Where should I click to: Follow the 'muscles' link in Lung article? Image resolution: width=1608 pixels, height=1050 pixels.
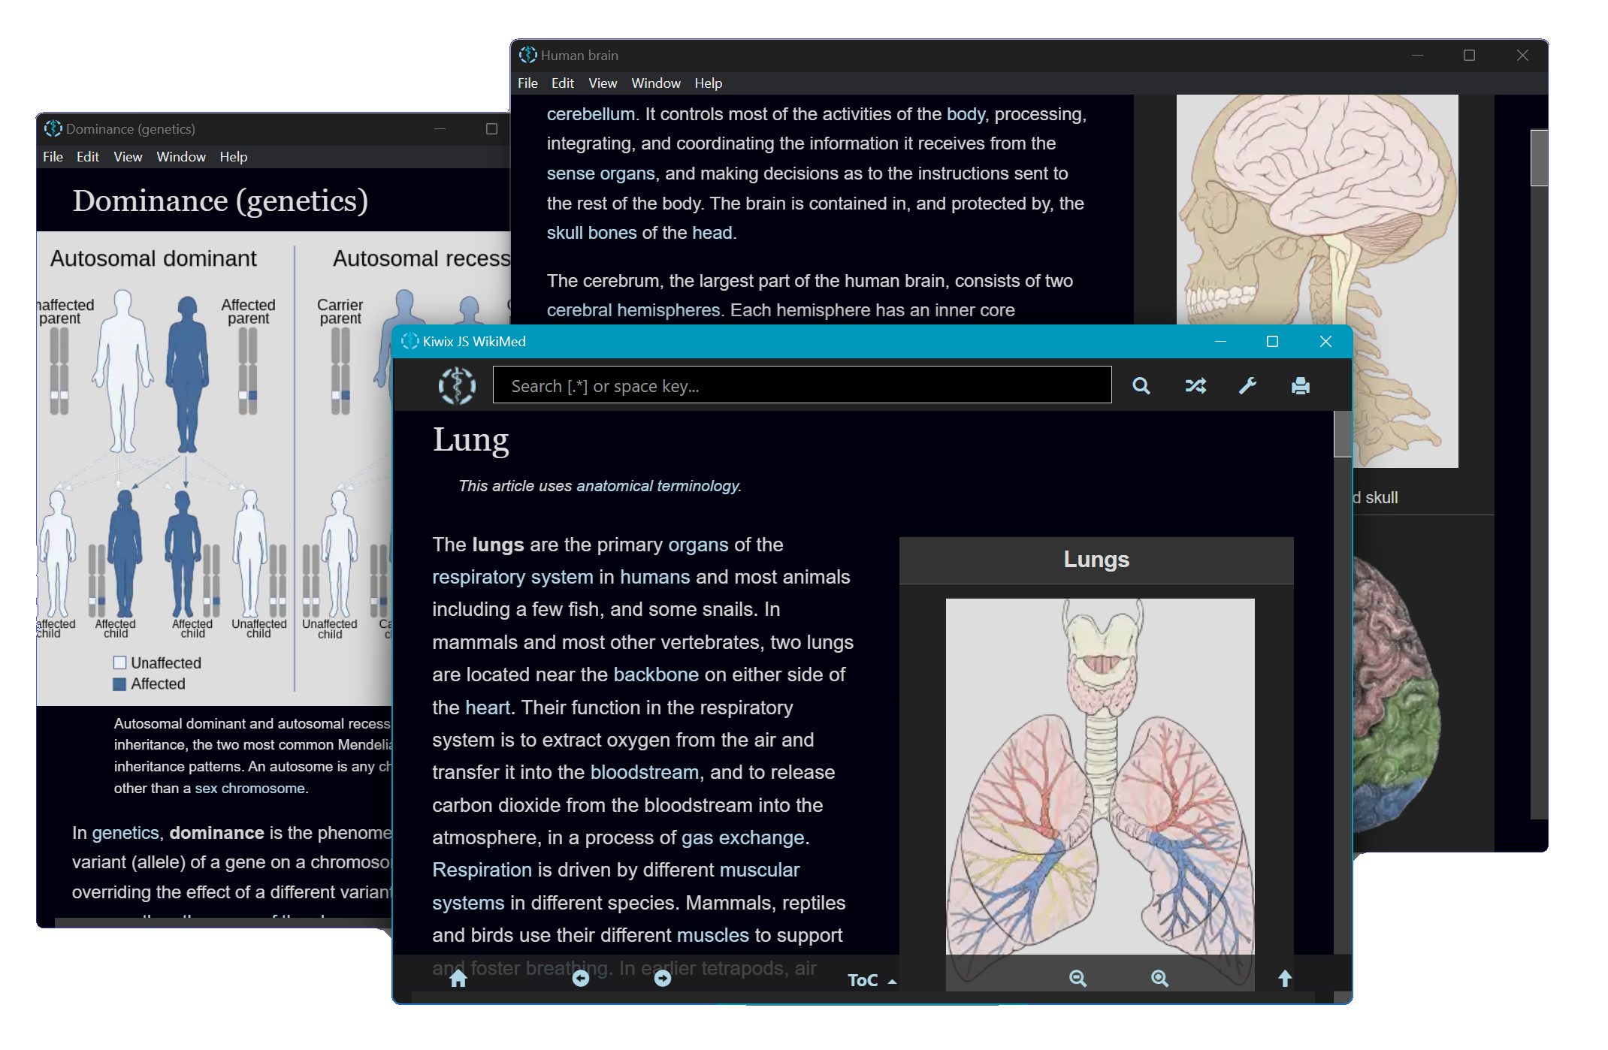(x=713, y=935)
